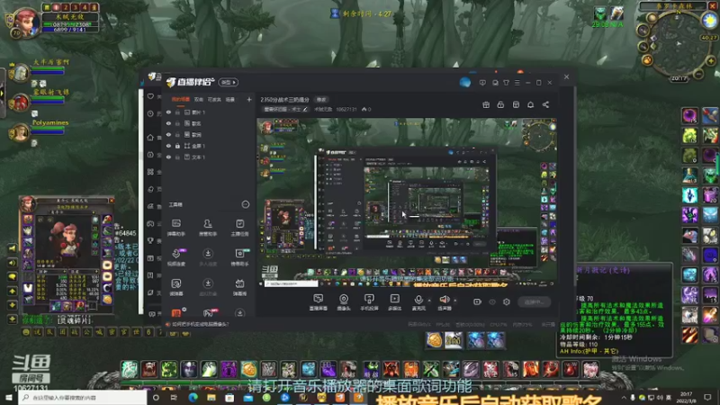The height and width of the screenshot is (405, 720).
Task: Open the mode switch pill beside logo
Action: (229, 82)
